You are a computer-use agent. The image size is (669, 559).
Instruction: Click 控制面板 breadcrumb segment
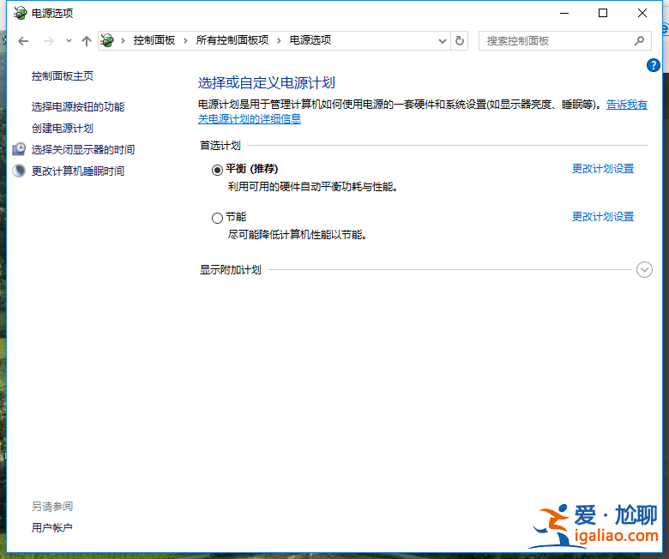point(154,40)
